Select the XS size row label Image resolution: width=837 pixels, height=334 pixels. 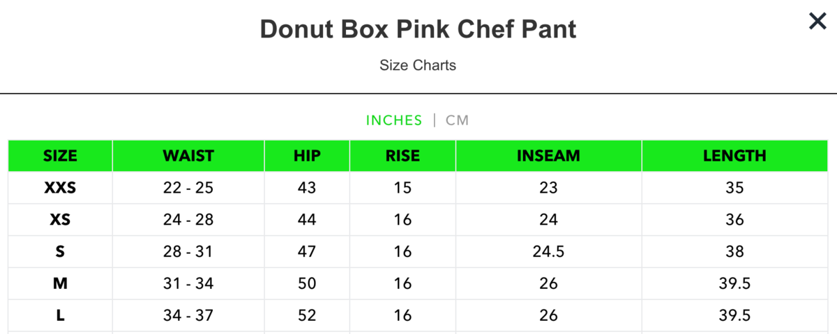61,220
